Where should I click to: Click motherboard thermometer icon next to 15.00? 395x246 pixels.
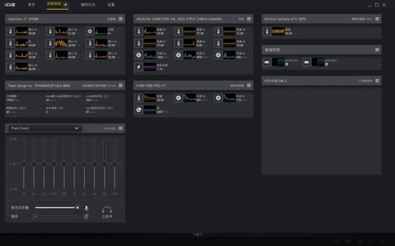(x=218, y=43)
